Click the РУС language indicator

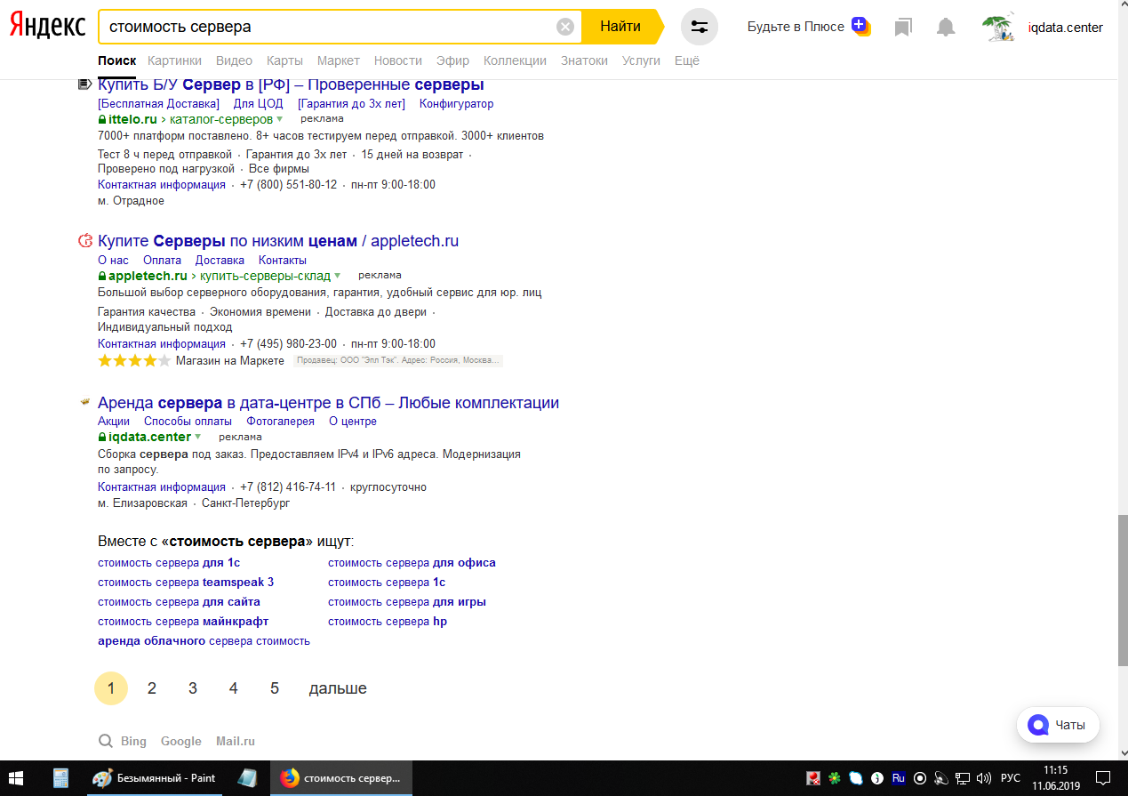1011,778
